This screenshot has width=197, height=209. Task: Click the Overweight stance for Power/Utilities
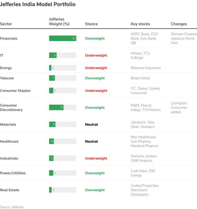click(95, 173)
